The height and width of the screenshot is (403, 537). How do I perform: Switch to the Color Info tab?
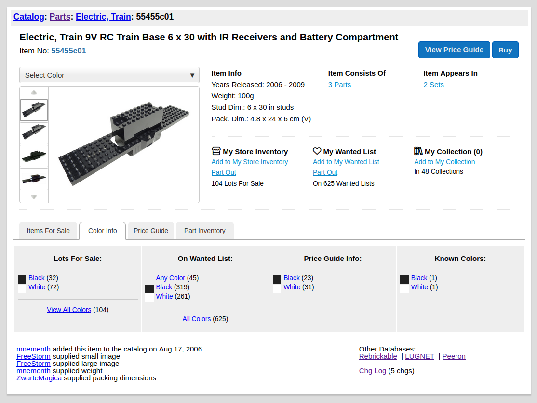[x=102, y=231]
